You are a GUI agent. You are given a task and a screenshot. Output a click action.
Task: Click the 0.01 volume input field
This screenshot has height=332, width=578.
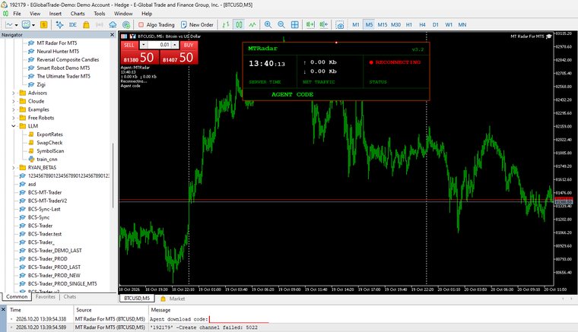click(x=159, y=45)
